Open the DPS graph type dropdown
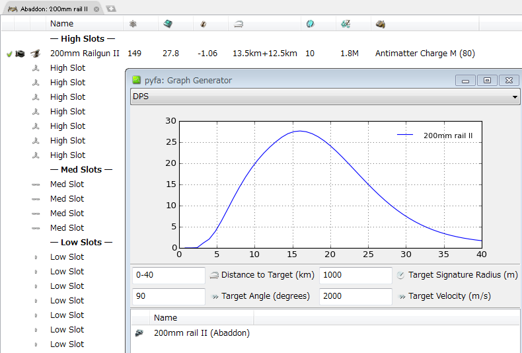The height and width of the screenshot is (353, 522). tap(325, 97)
